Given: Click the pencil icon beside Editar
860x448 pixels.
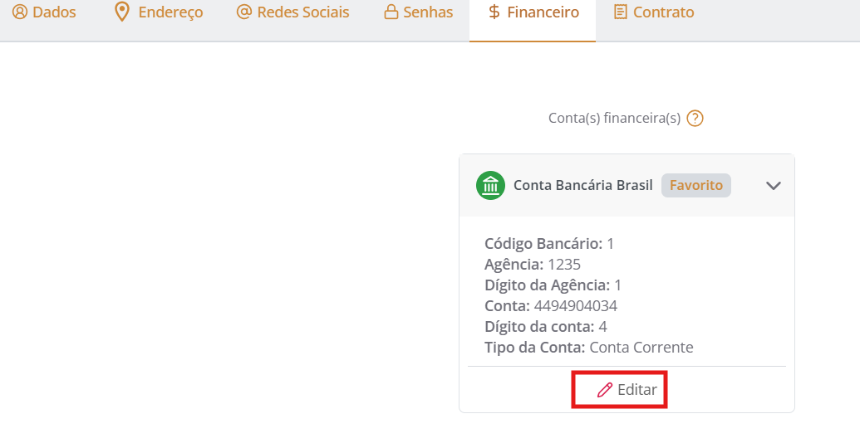Looking at the screenshot, I should tap(605, 390).
